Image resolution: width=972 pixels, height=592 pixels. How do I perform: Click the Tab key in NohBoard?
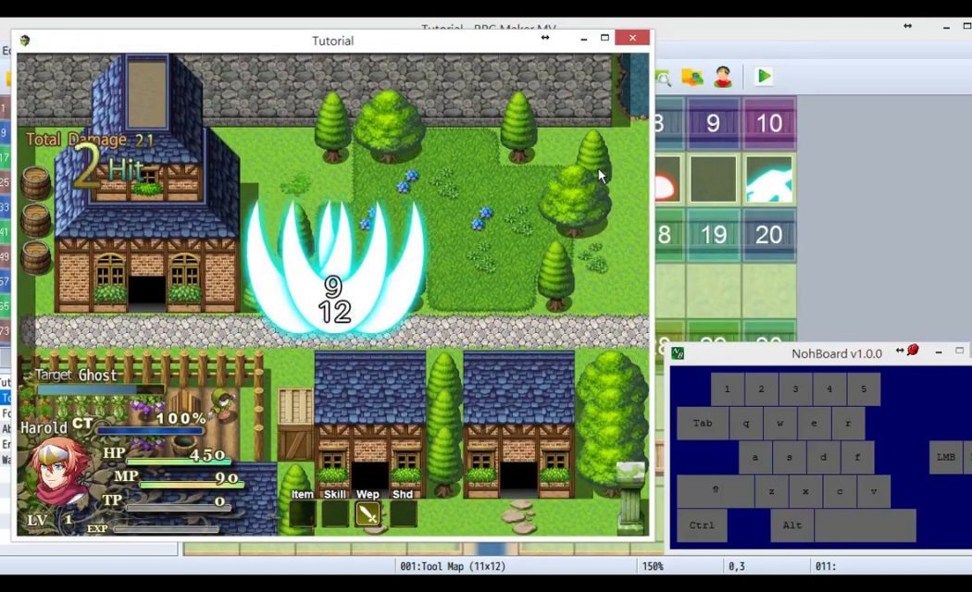click(703, 423)
